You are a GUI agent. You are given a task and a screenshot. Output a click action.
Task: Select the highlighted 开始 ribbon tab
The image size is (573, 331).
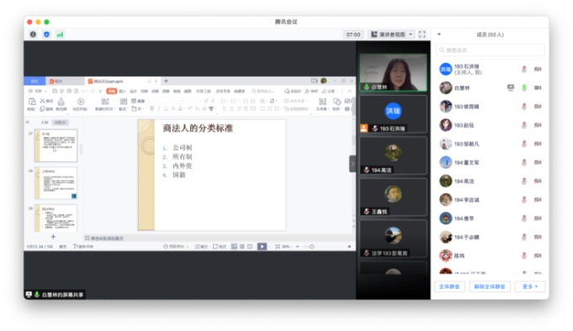coord(111,91)
